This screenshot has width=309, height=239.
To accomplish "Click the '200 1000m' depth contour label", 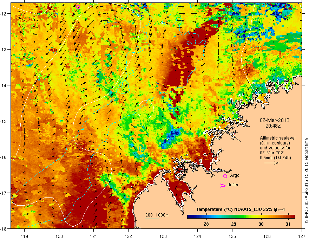I will [x=157, y=215].
